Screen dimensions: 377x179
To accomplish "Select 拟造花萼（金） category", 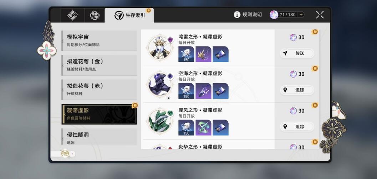I will click(99, 65).
